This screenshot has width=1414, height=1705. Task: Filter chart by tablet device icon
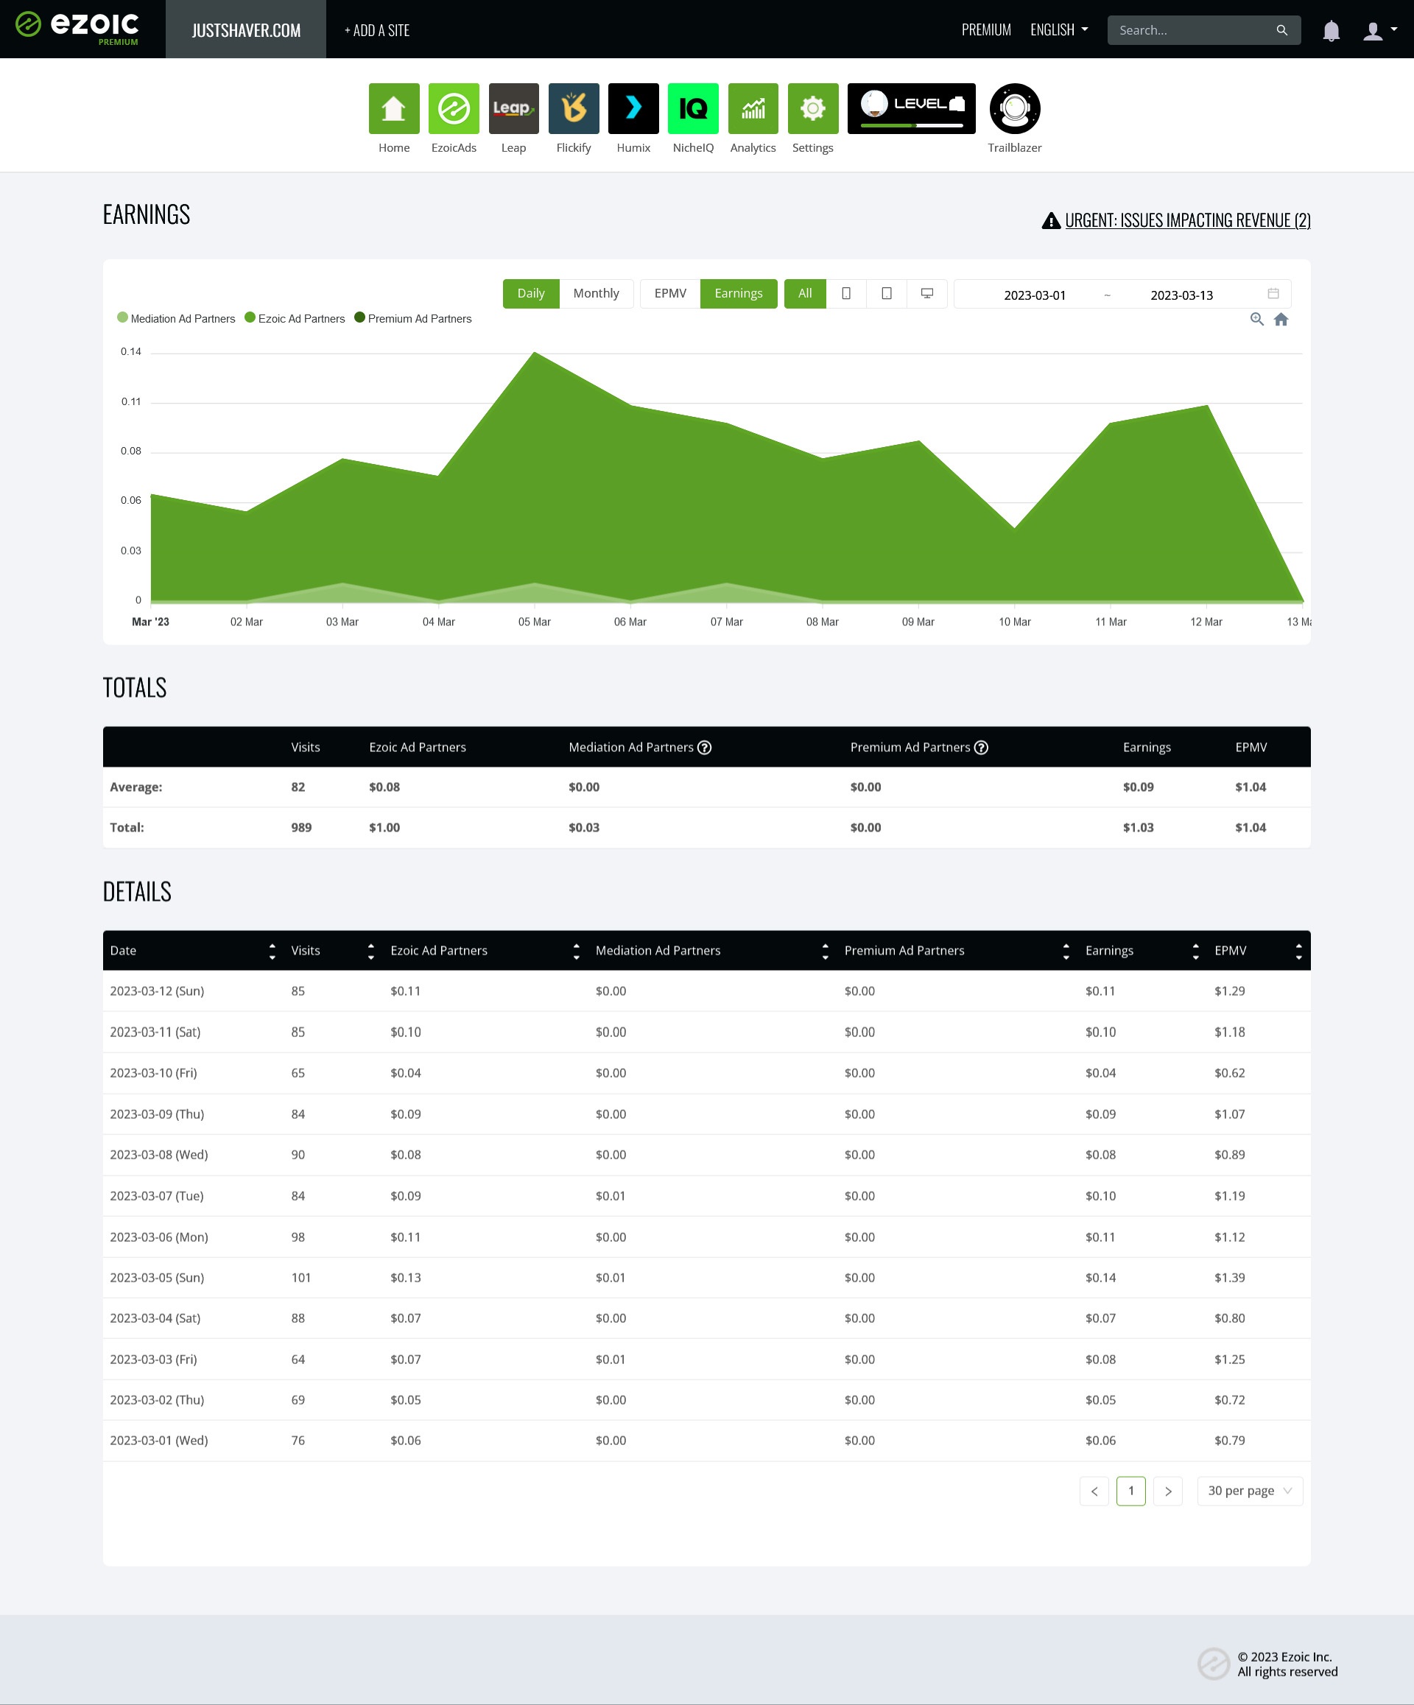(x=887, y=293)
